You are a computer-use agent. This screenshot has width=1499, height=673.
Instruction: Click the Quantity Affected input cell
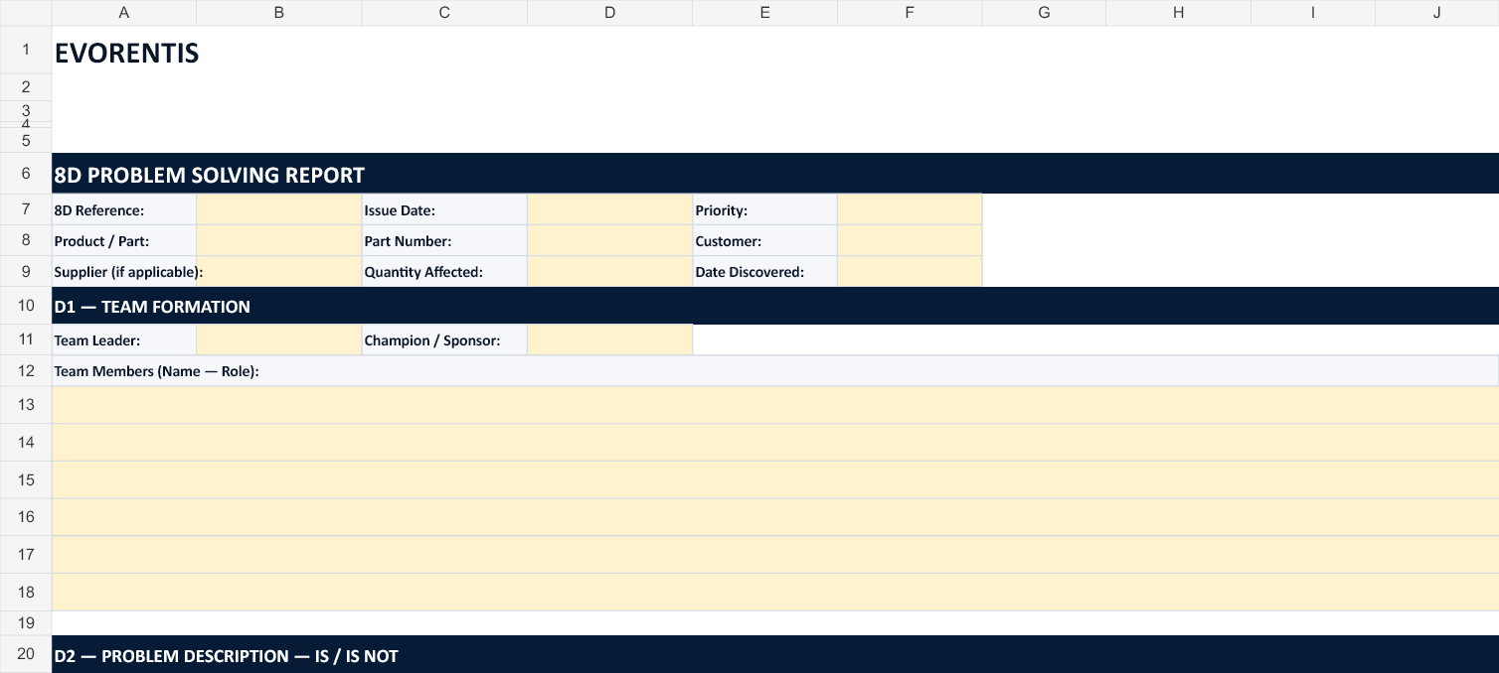click(x=609, y=271)
